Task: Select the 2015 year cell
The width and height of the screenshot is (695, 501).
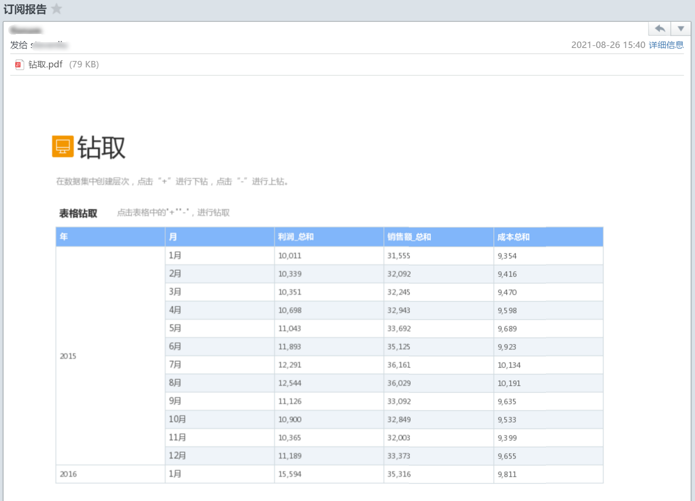Action: (68, 356)
